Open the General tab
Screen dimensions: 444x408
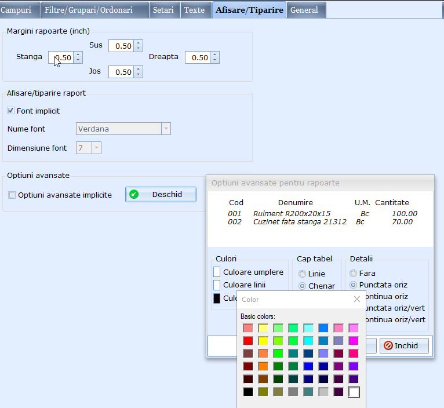(x=307, y=10)
